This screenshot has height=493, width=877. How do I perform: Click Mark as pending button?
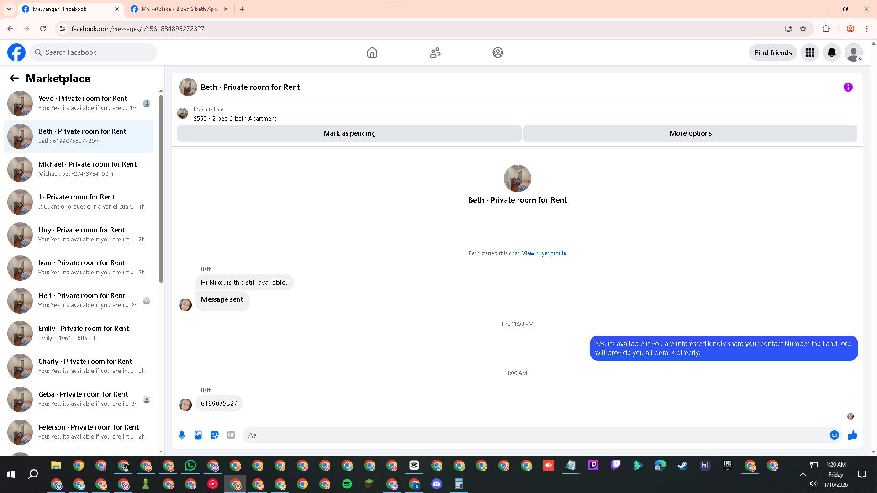tap(349, 133)
